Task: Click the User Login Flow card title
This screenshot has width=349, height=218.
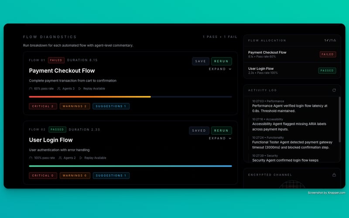Action: point(51,140)
